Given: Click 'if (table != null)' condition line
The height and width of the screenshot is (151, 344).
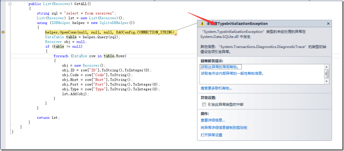Looking at the screenshot, I should (64, 46).
